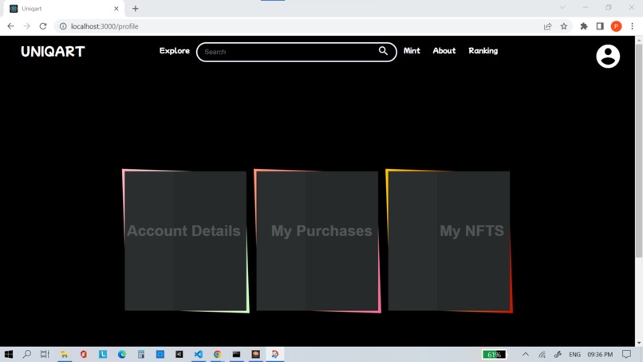The width and height of the screenshot is (643, 362).
Task: Click the battery 61% indicator
Action: point(494,354)
